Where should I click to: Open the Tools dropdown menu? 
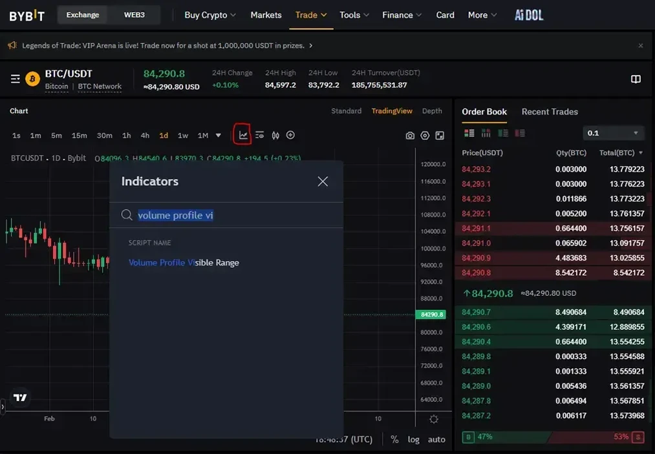tap(354, 15)
